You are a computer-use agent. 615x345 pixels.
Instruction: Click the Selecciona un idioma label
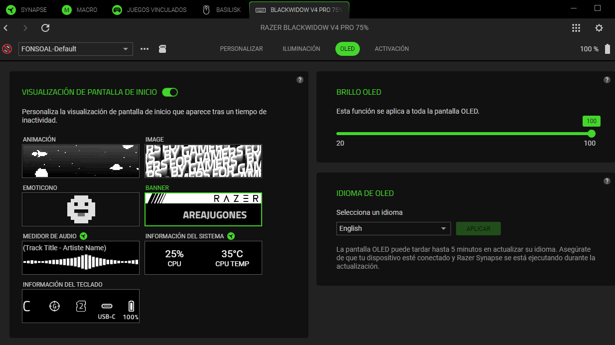coord(369,212)
